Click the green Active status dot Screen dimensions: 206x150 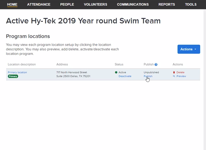[x=116, y=72]
